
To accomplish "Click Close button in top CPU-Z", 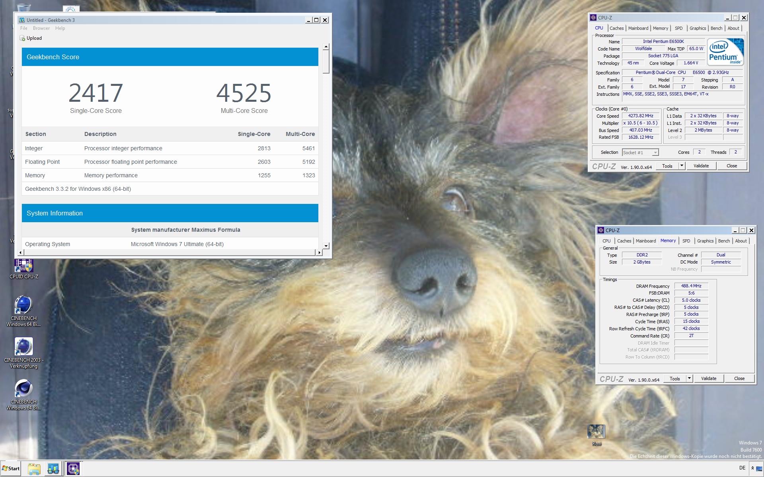I will (x=732, y=166).
